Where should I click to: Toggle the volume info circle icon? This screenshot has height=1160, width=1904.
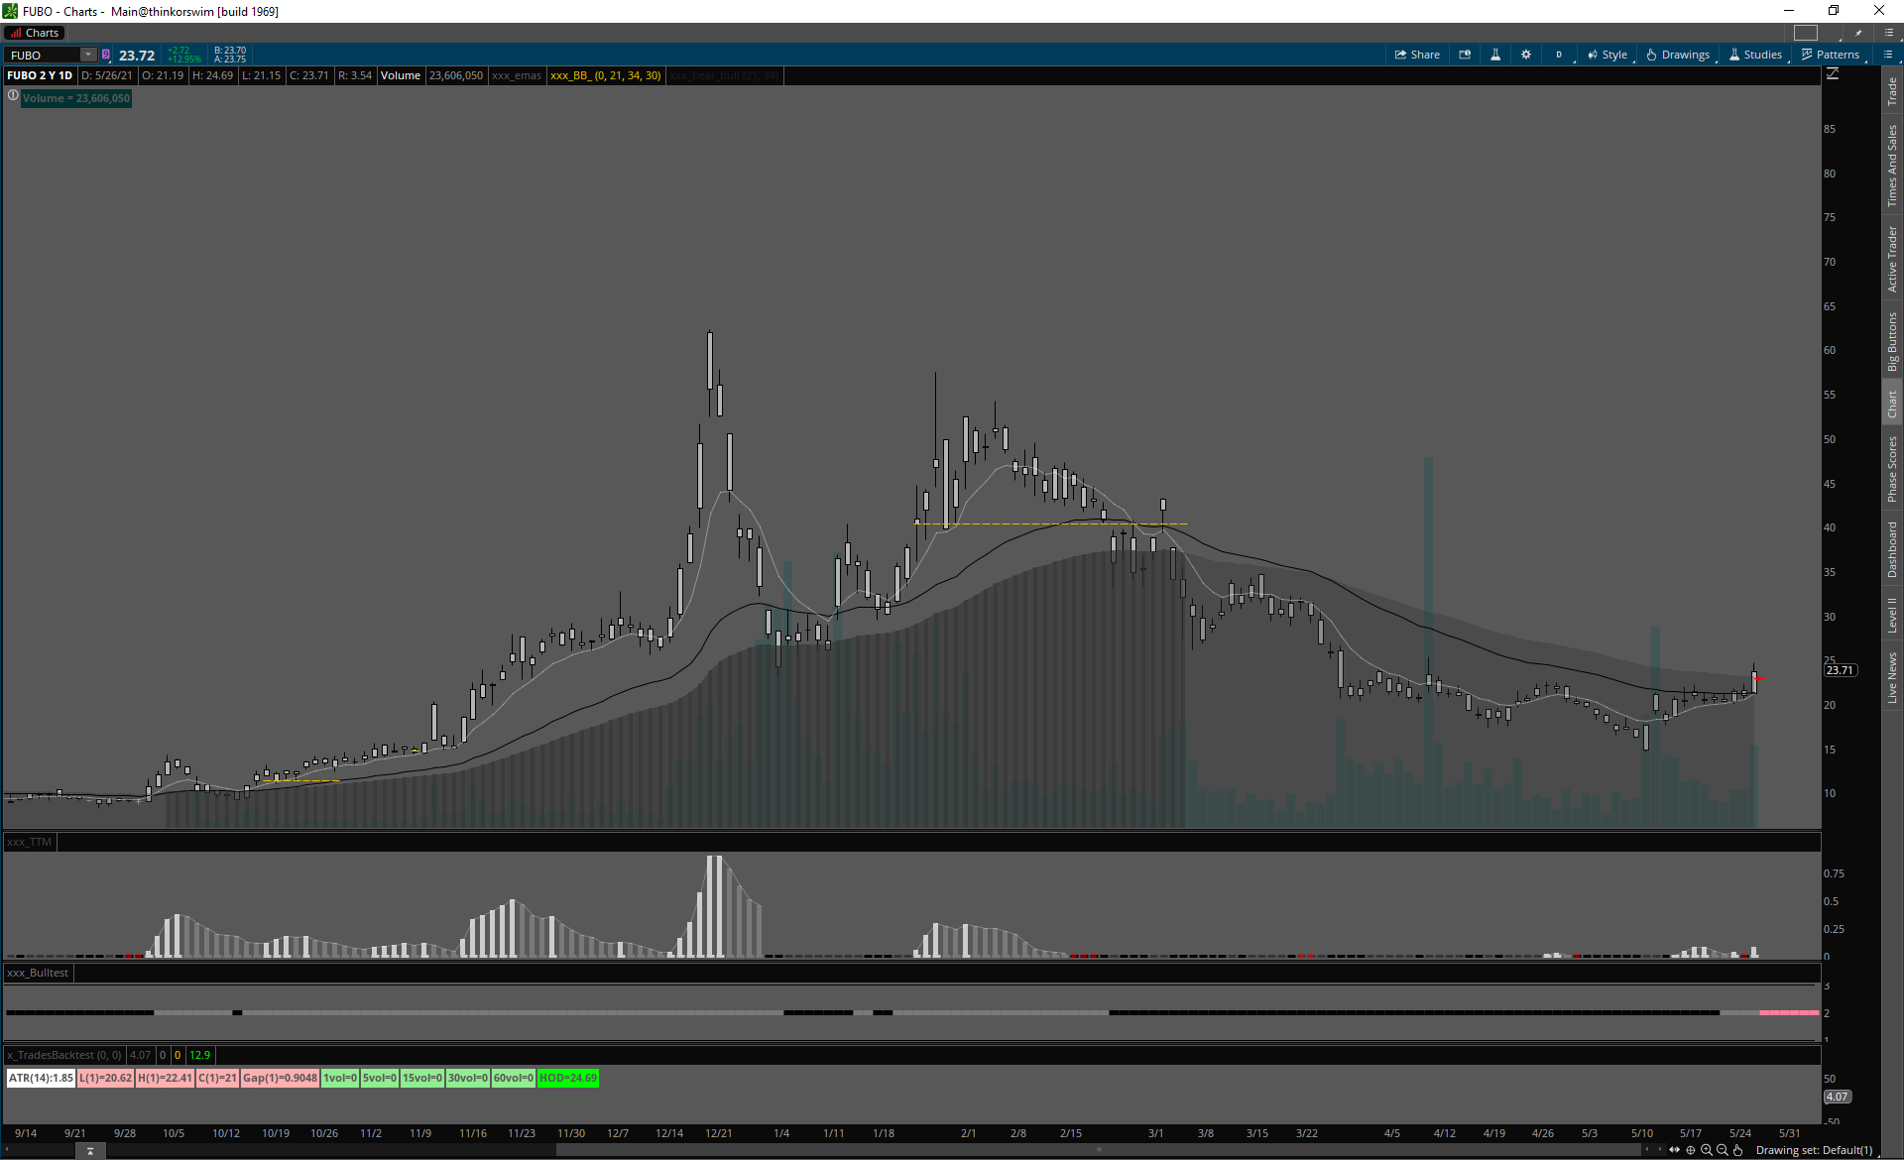point(13,96)
